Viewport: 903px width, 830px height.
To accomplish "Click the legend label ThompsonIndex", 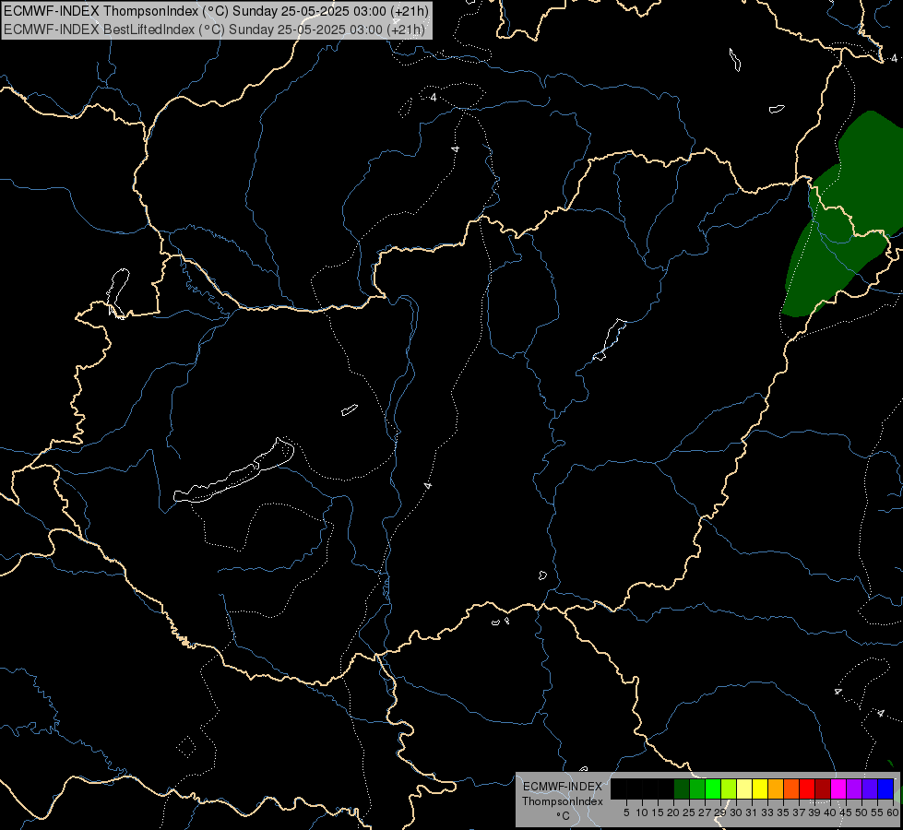I will click(563, 801).
